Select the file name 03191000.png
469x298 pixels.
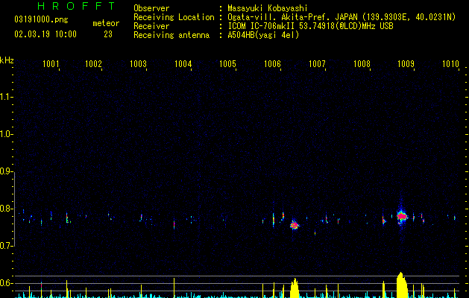point(41,19)
